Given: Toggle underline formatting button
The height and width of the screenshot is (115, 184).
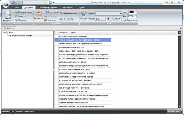Looking at the screenshot, I should click(116, 19).
